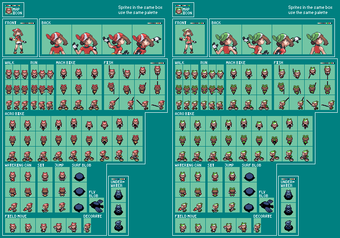340x238 pixels.
Task: Click the 'UNDERWATER' label in the red sheet
Action: click(x=118, y=184)
